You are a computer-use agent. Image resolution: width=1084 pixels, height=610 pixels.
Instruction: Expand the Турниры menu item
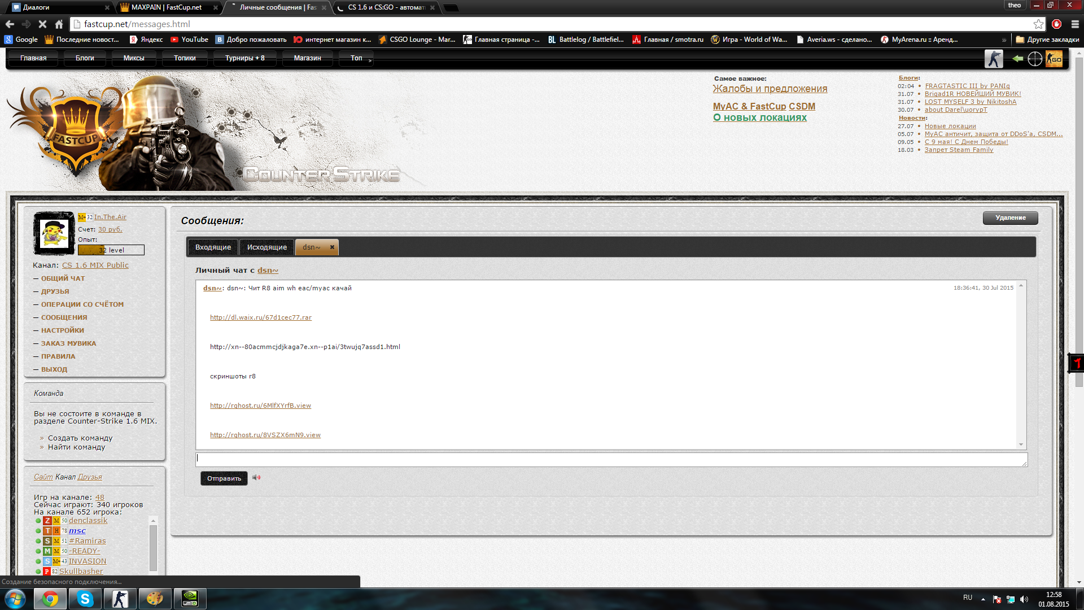click(x=244, y=58)
